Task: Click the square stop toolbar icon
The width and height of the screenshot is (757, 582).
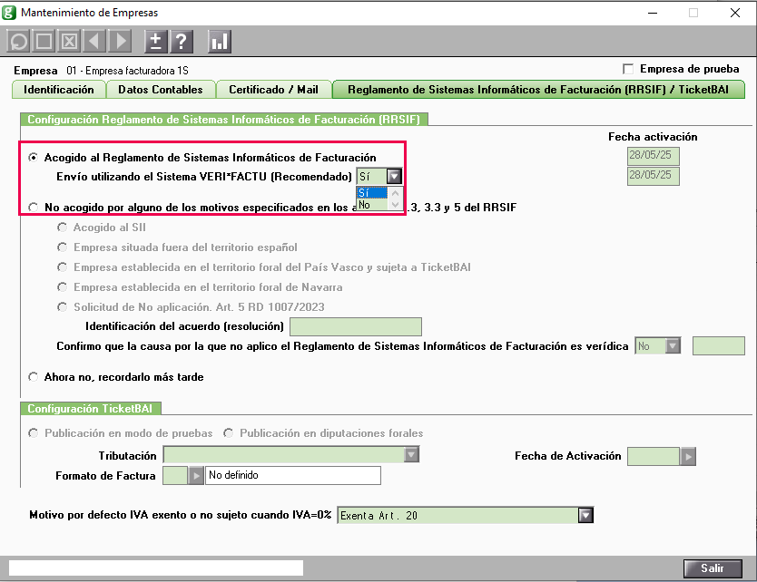Action: (44, 41)
